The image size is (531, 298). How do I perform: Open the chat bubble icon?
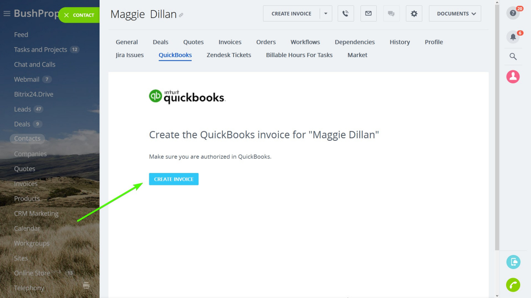(391, 14)
